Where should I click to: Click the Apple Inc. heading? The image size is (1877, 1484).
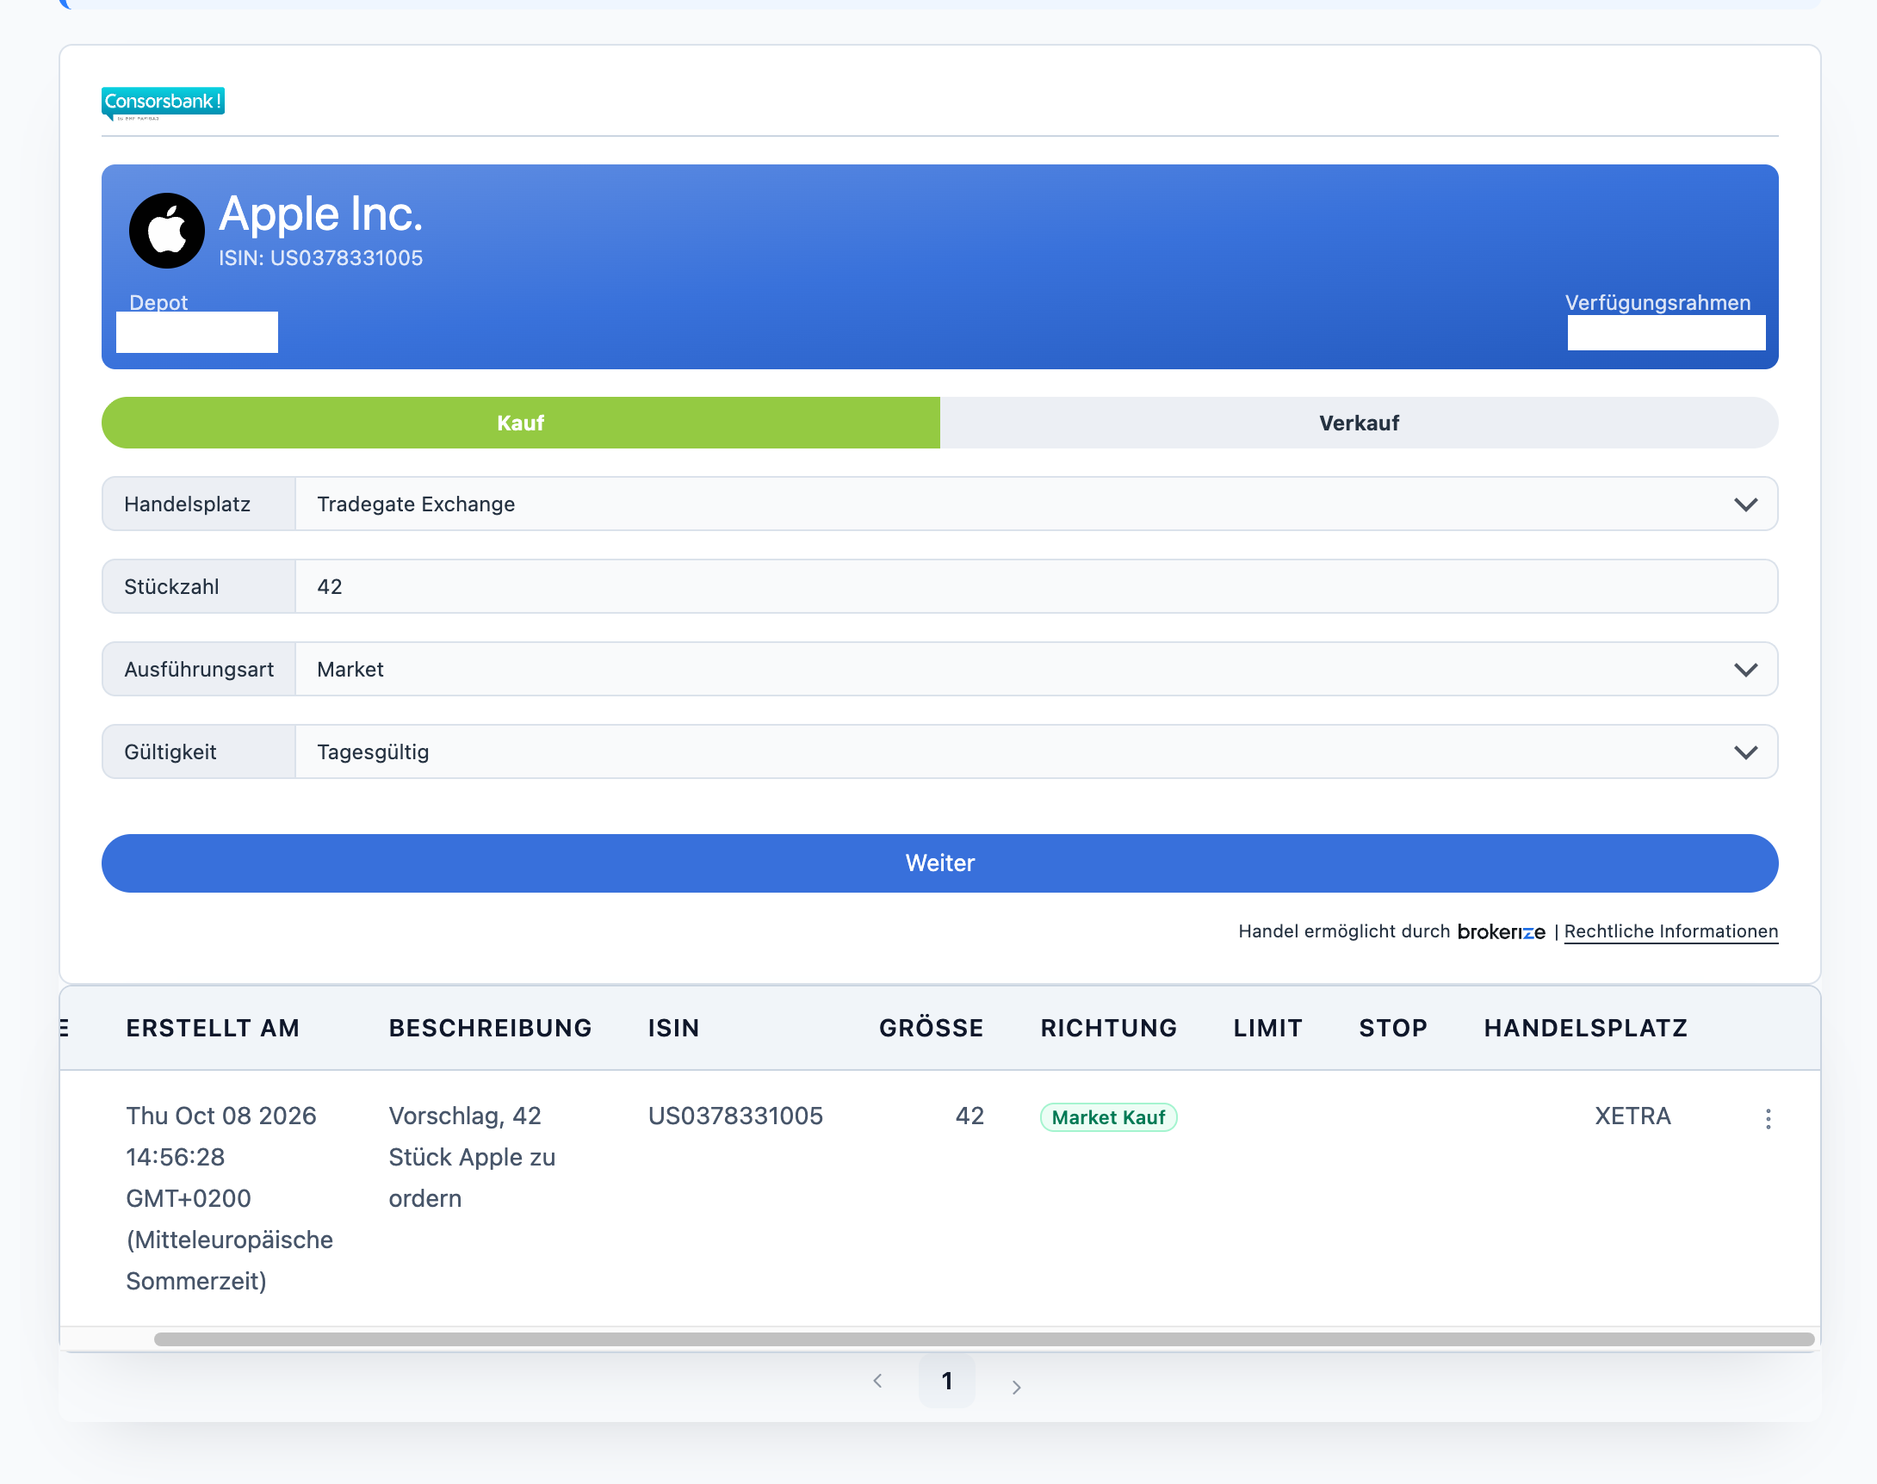coord(320,213)
